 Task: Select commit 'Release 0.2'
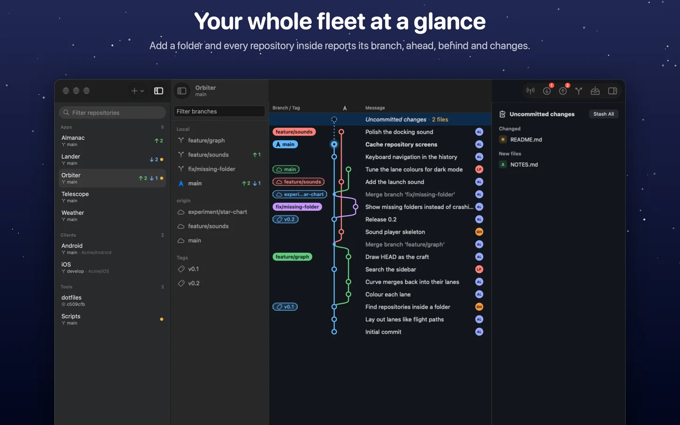[380, 220]
